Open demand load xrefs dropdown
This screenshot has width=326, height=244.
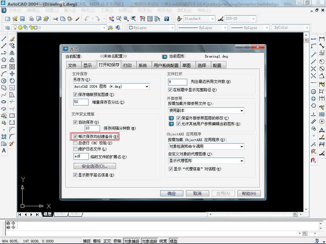(242, 111)
